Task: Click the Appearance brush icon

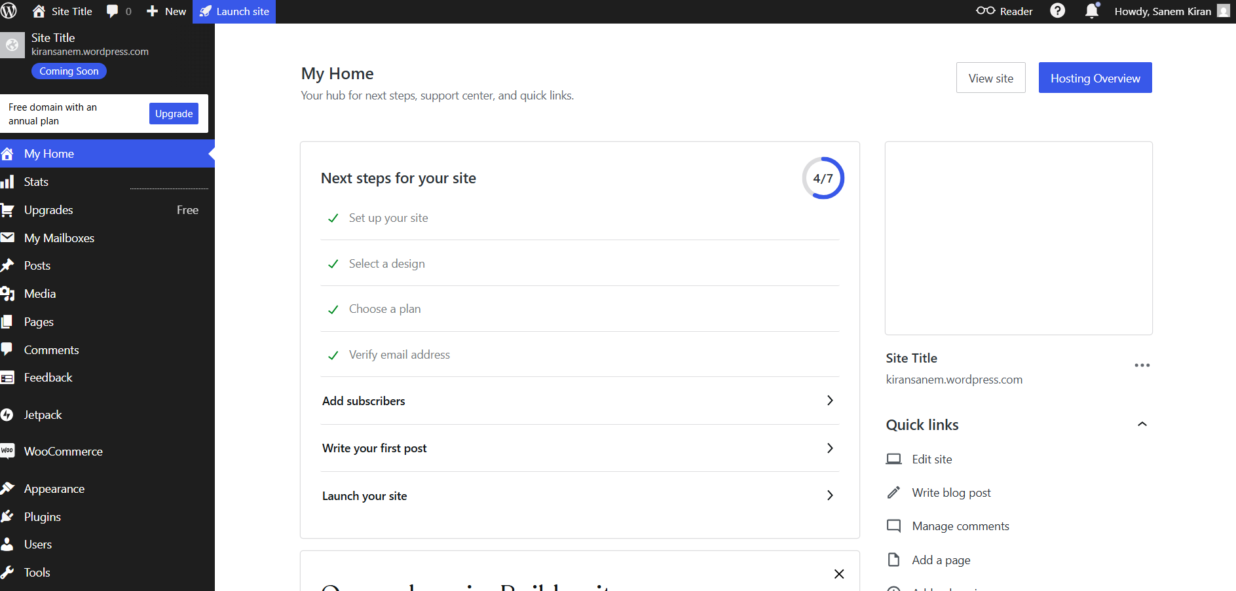Action: click(8, 488)
